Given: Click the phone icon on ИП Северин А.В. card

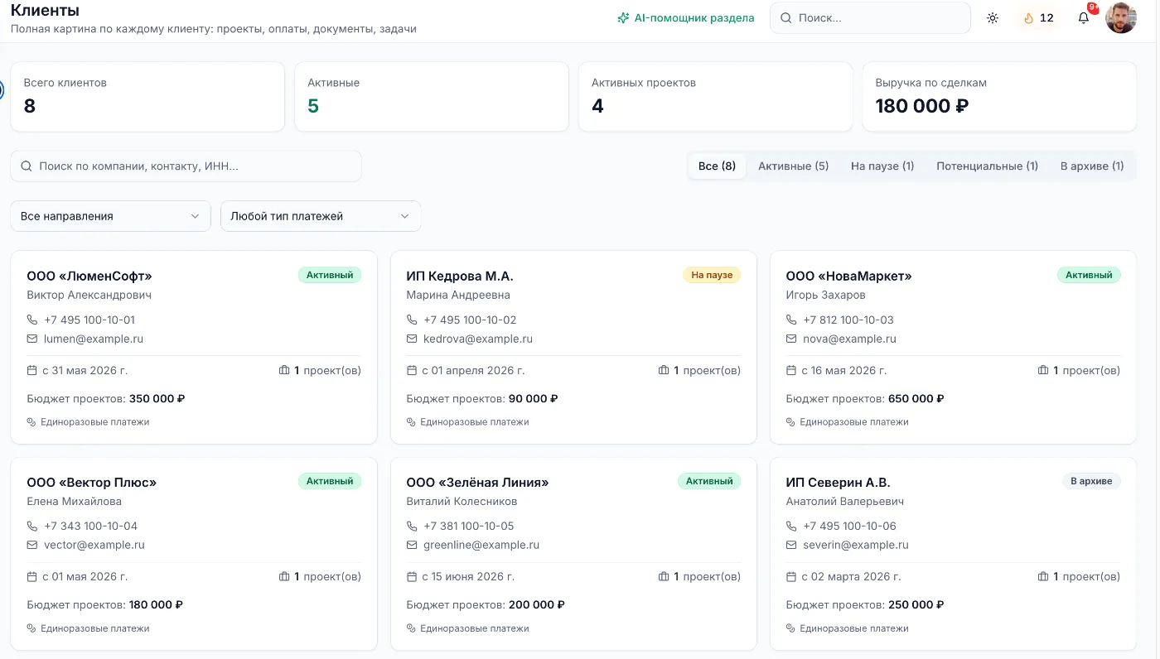Looking at the screenshot, I should click(791, 526).
